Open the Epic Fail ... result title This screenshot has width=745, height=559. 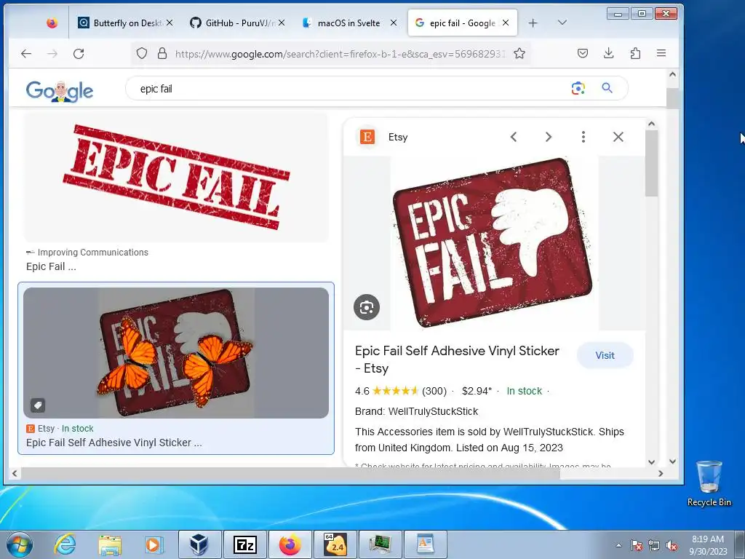pos(52,266)
